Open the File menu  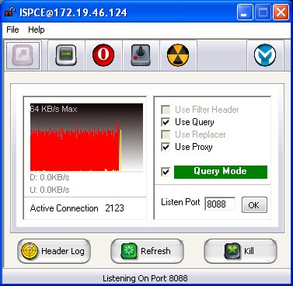point(12,30)
